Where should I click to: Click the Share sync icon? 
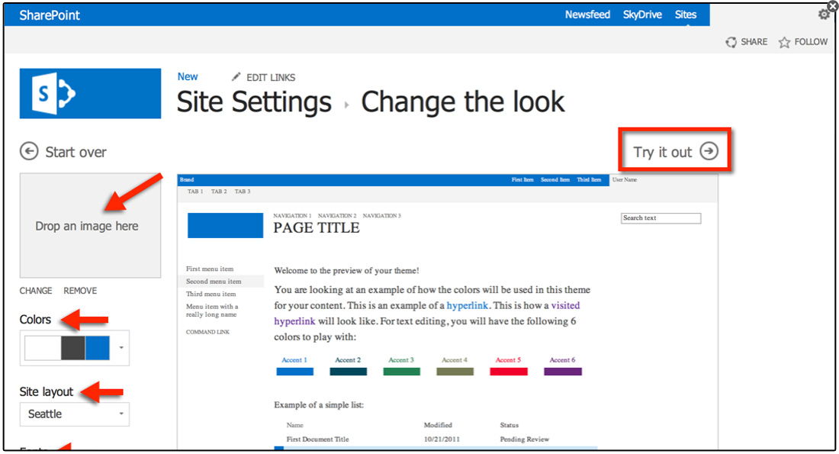tap(731, 42)
